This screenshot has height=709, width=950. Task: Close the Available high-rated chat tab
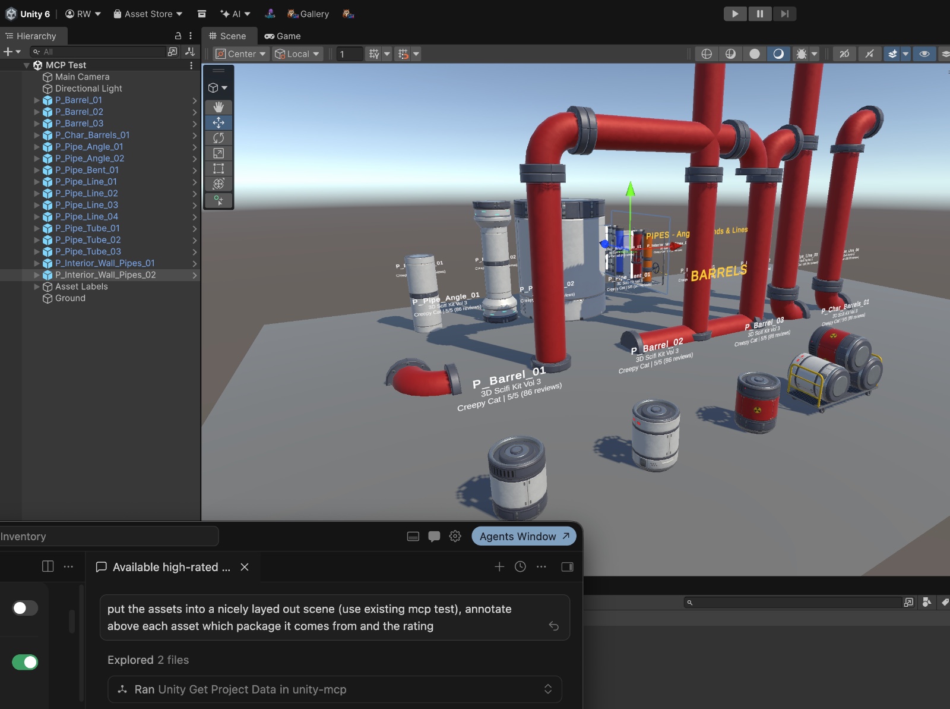[x=245, y=567]
